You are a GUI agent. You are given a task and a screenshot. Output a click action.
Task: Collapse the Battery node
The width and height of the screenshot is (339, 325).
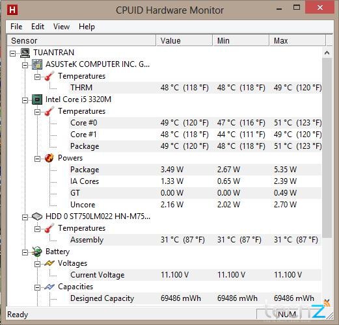pyautogui.click(x=25, y=252)
